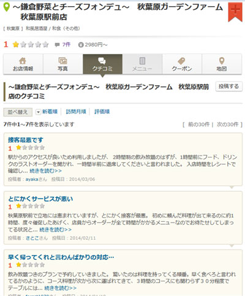Select the クチコミ reviews tab
The height and width of the screenshot is (296, 245).
(x=102, y=64)
